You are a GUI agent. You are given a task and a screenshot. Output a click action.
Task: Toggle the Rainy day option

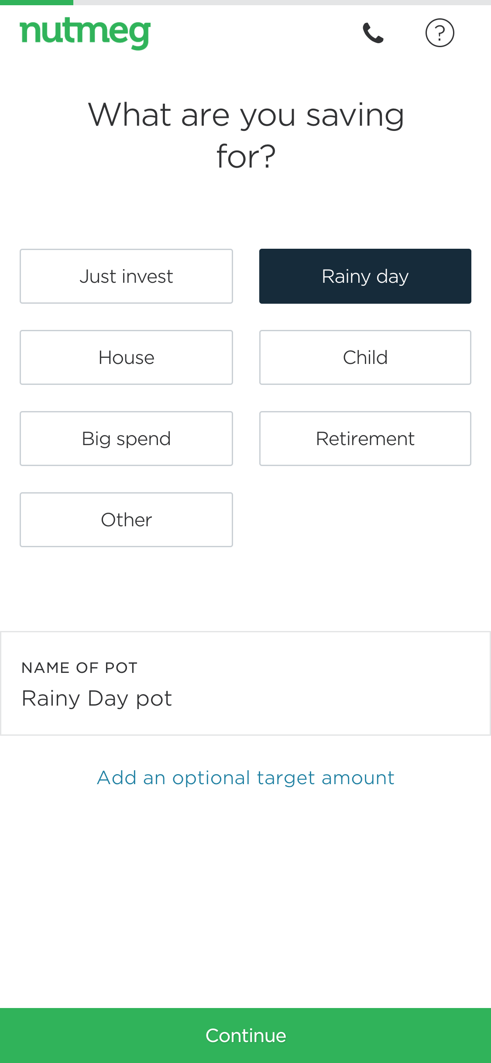point(365,276)
